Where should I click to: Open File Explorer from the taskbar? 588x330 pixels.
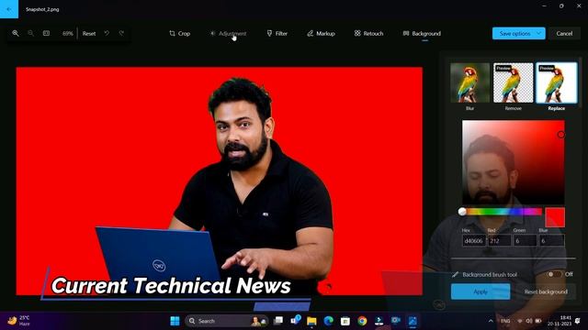click(311, 321)
